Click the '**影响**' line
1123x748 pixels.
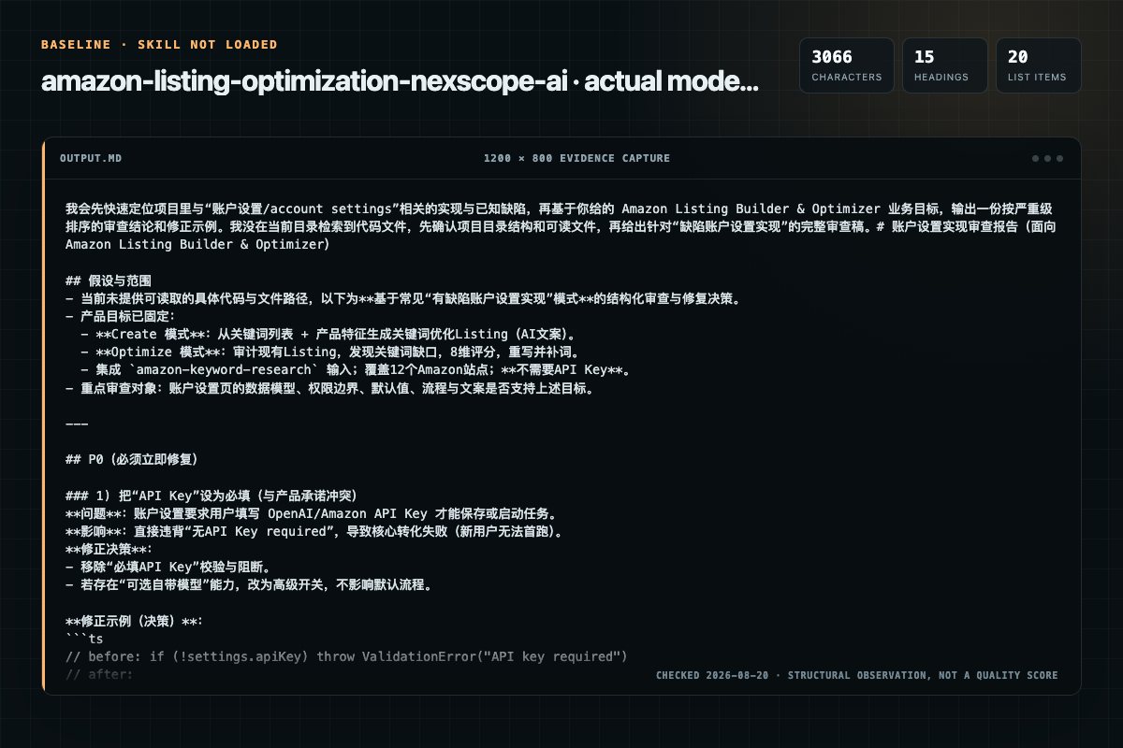pyautogui.click(x=314, y=531)
